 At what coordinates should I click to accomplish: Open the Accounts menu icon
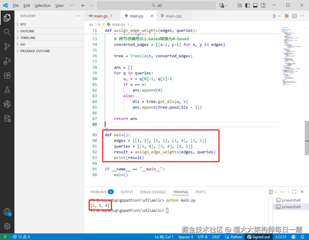tap(7, 212)
